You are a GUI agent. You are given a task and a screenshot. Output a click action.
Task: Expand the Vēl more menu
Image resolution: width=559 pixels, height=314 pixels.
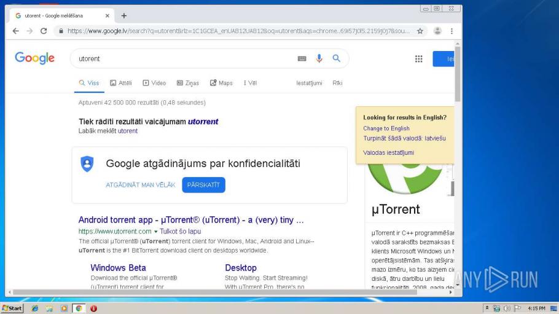point(250,83)
